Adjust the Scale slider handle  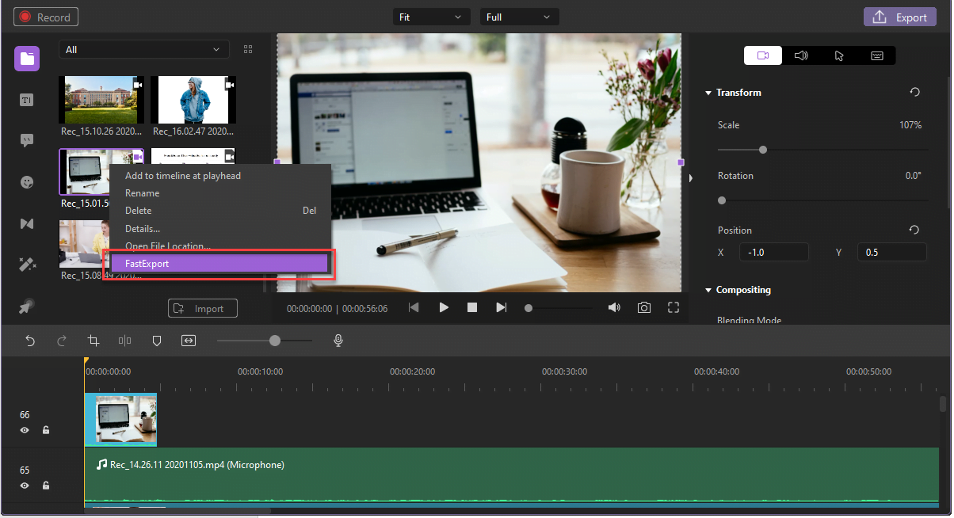tap(763, 150)
